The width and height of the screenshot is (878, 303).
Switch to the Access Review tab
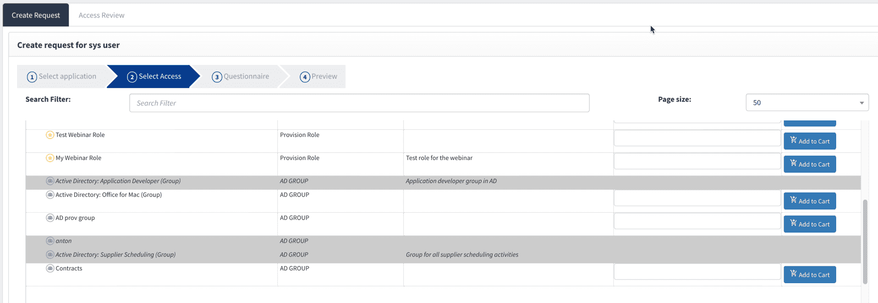click(101, 15)
